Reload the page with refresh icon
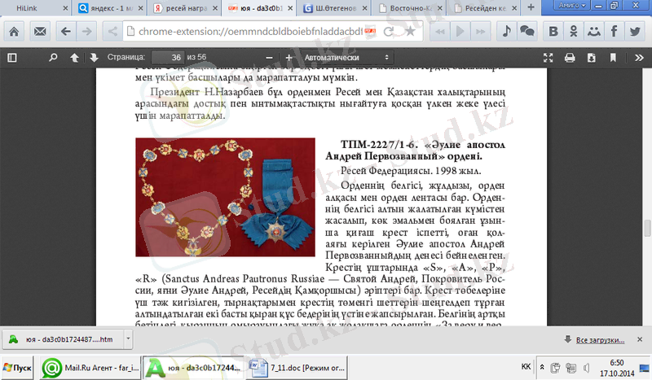Viewport: 652px width, 380px height. [389, 32]
